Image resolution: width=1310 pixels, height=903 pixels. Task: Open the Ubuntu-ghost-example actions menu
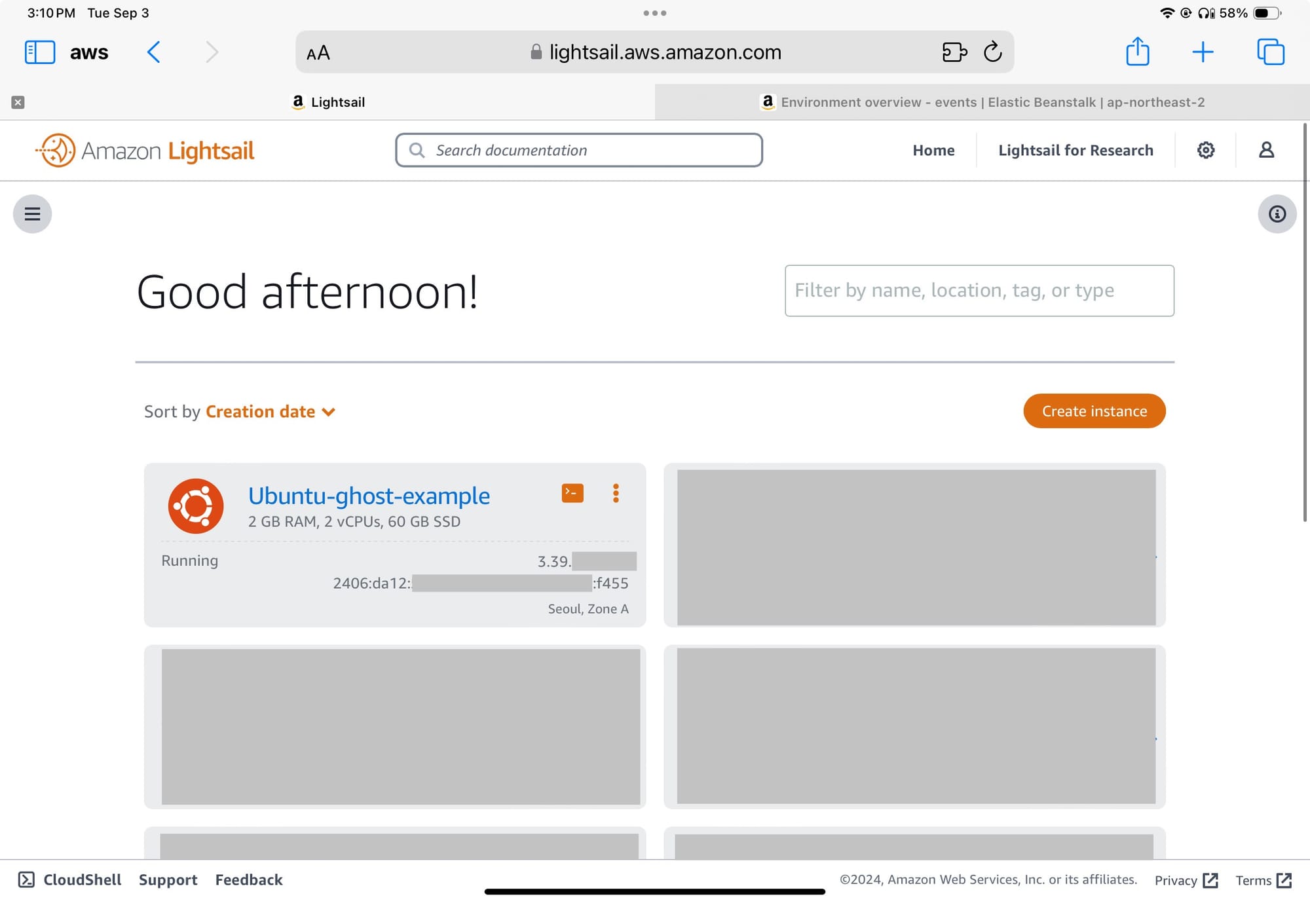coord(616,493)
